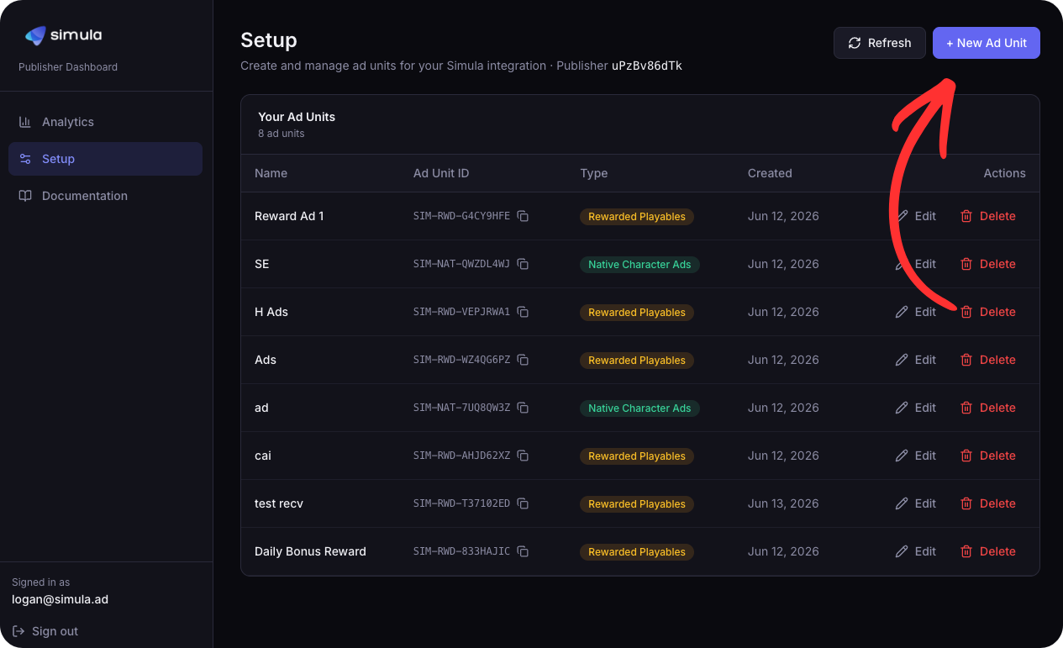Click the Documentation book icon in sidebar
Screen dimensions: 1063x648
click(25, 196)
